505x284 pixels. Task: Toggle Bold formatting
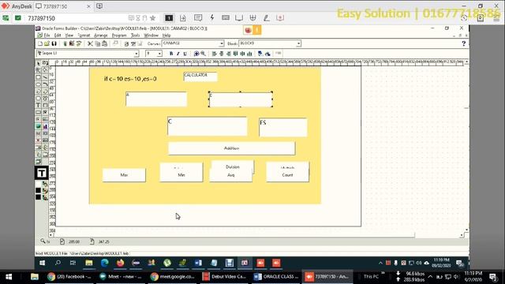coord(171,54)
